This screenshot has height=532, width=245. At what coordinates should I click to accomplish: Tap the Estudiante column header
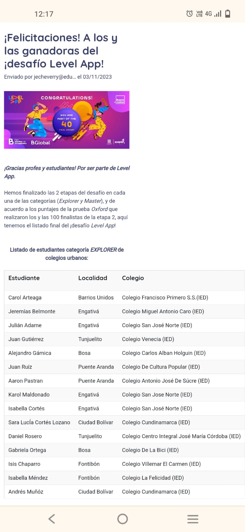24,278
